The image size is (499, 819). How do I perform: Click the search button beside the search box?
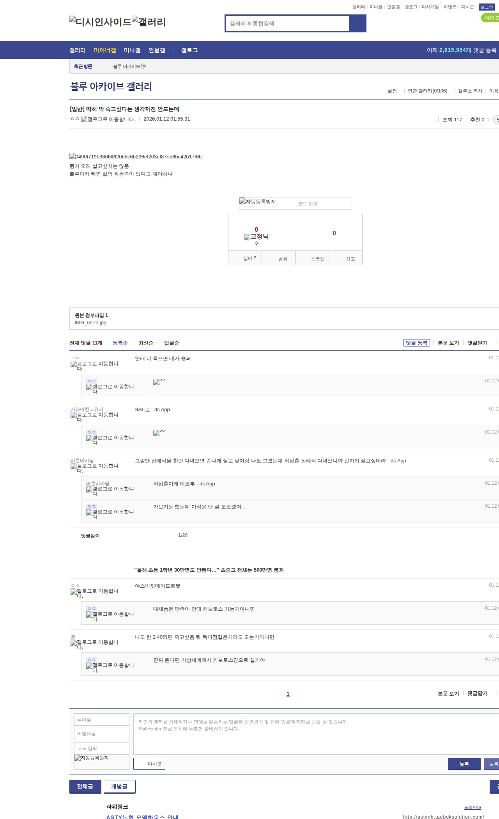tap(357, 23)
